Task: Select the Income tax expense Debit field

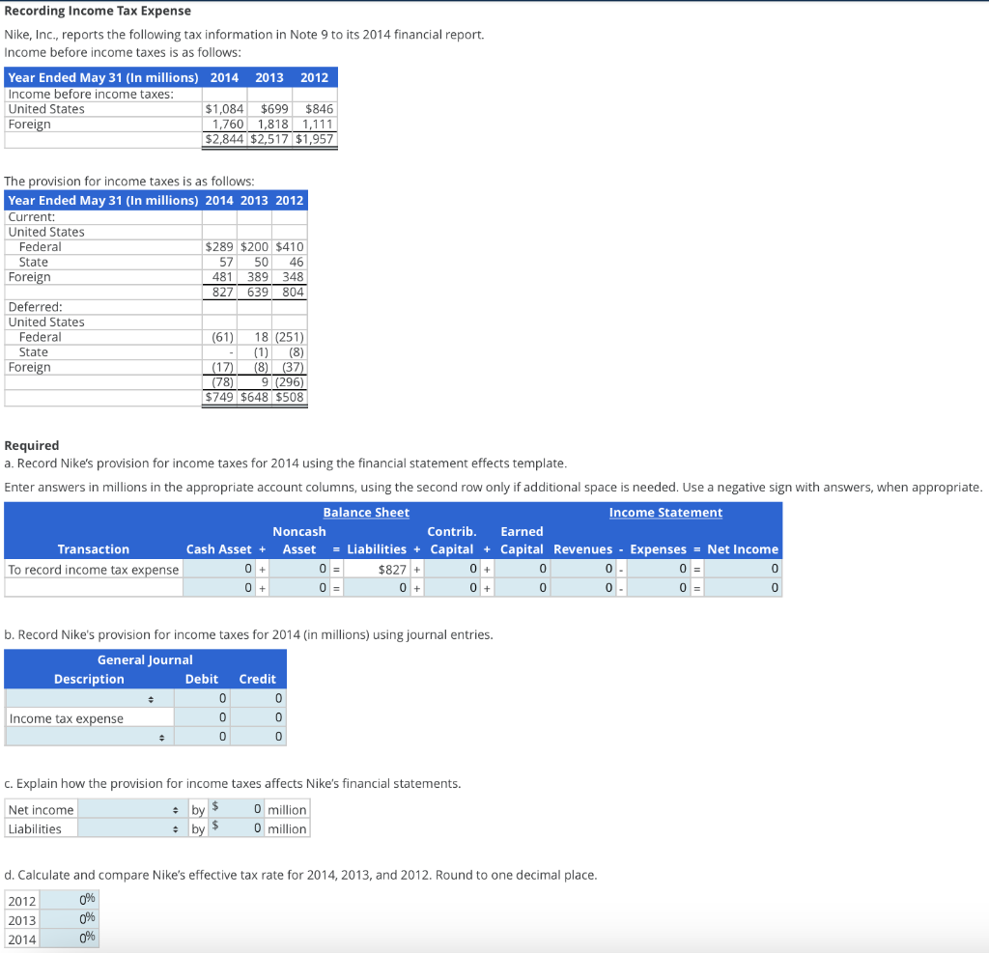Action: click(x=203, y=717)
